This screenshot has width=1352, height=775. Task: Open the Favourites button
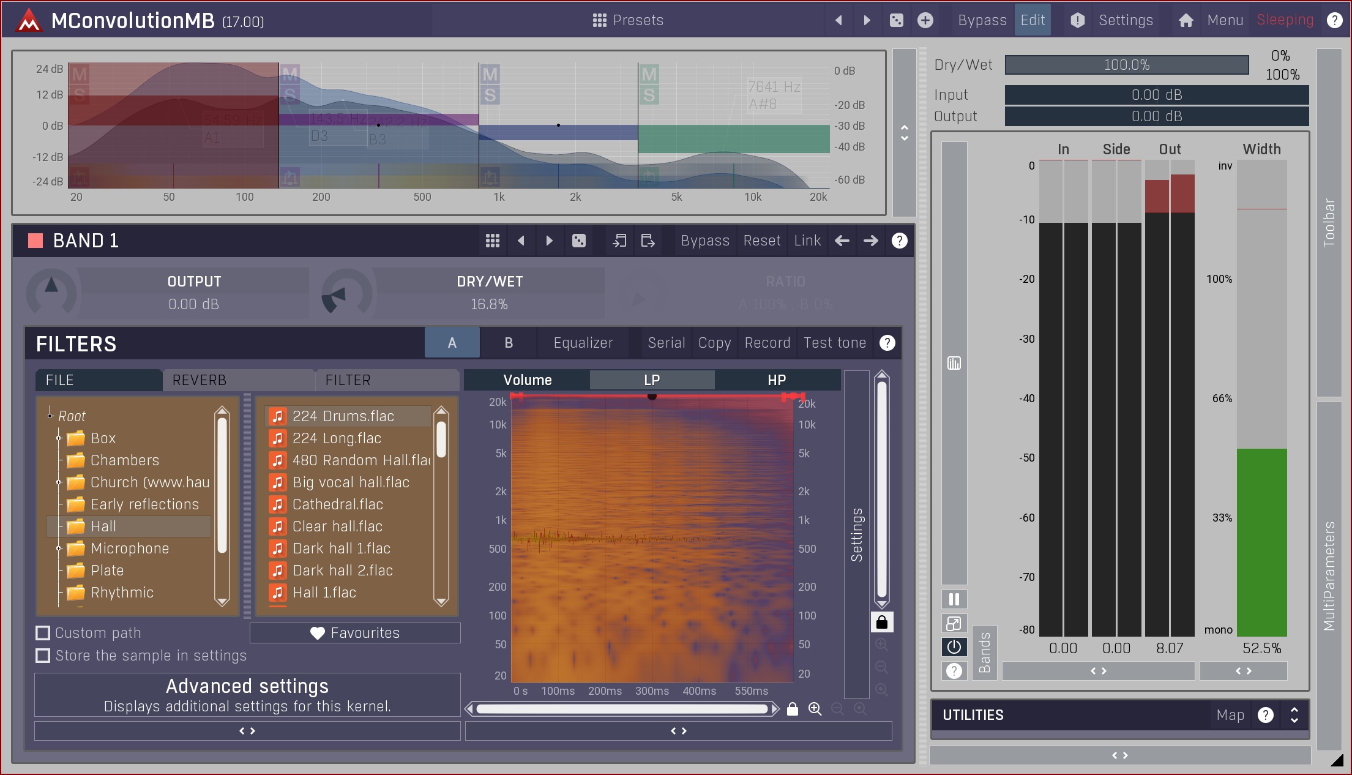coord(355,633)
